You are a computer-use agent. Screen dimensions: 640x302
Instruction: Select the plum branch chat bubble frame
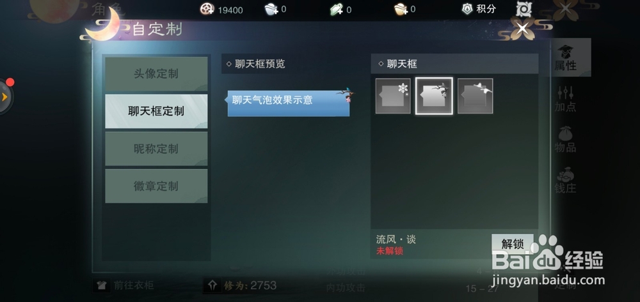(x=434, y=96)
